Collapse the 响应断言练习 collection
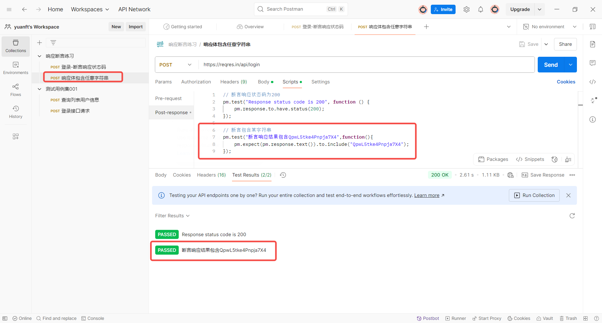 click(x=40, y=56)
